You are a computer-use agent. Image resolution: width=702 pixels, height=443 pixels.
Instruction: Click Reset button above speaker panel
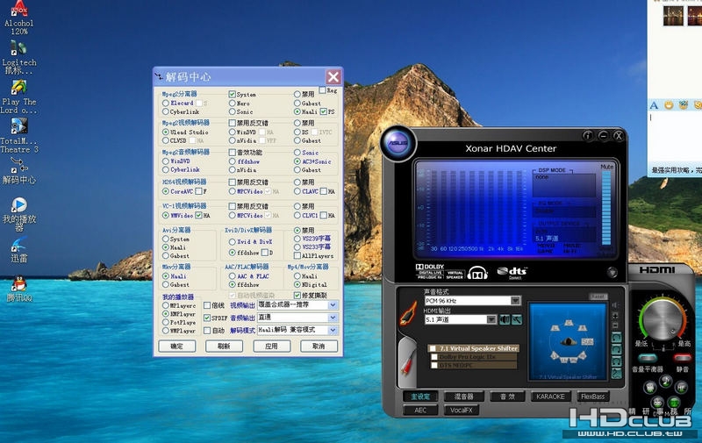point(598,297)
